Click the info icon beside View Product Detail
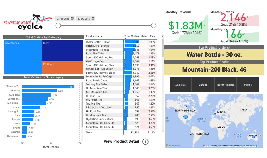This screenshot has width=267, height=158. (x=145, y=141)
